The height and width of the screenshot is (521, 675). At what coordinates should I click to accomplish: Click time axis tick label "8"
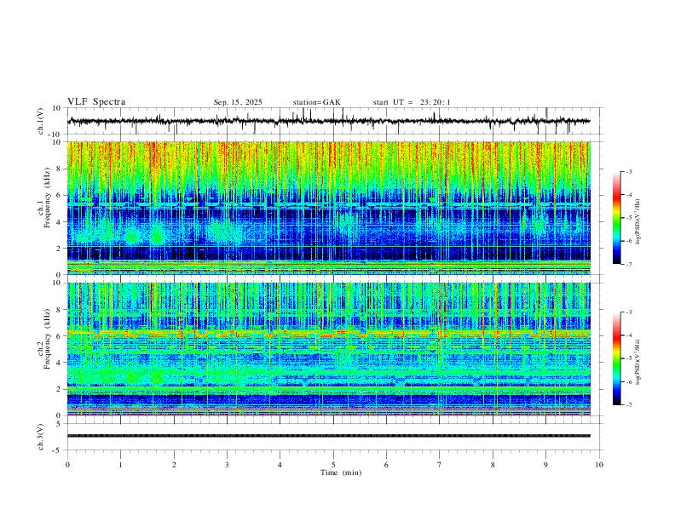point(493,465)
